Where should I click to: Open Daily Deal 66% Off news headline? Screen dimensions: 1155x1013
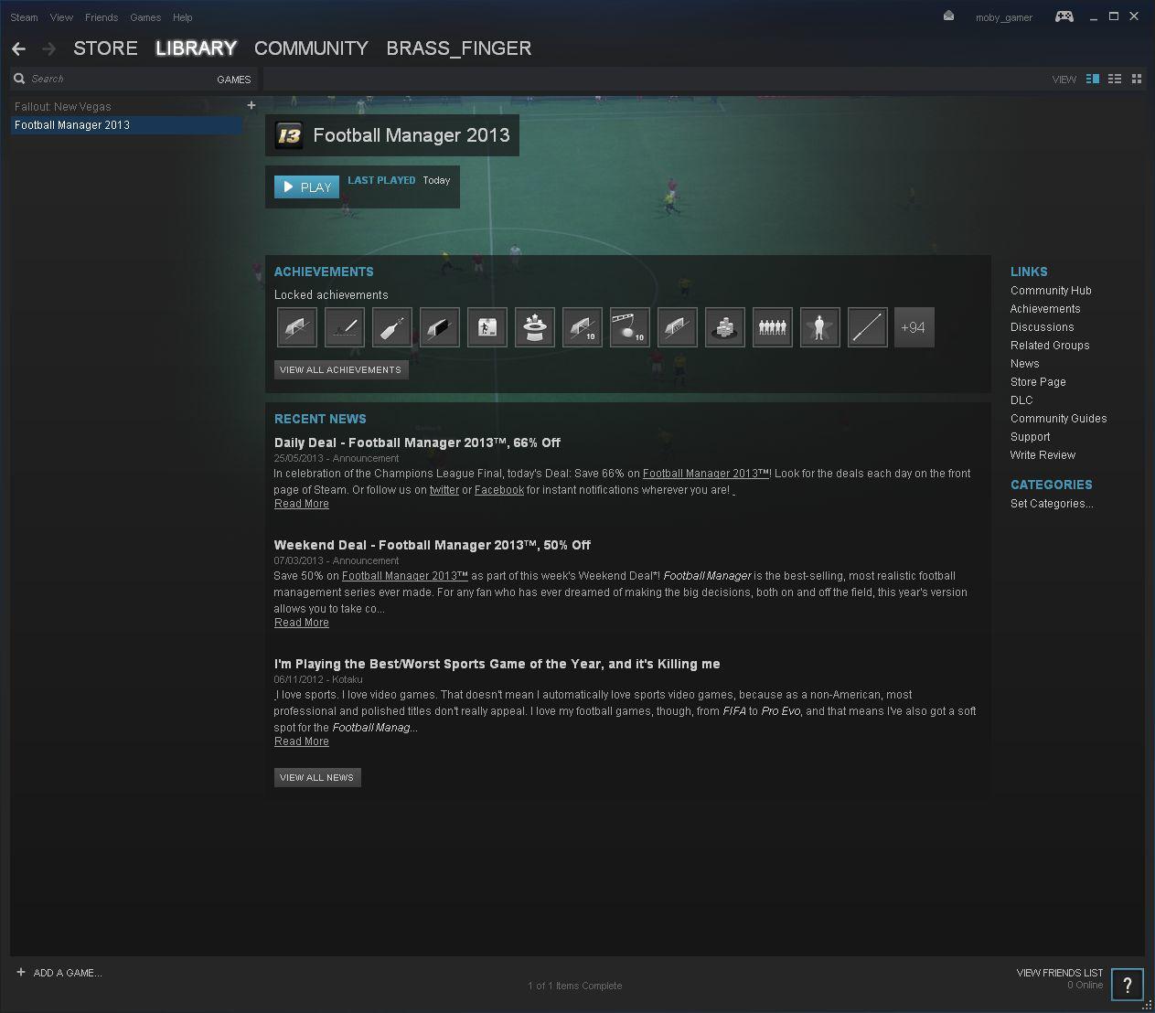coord(417,443)
